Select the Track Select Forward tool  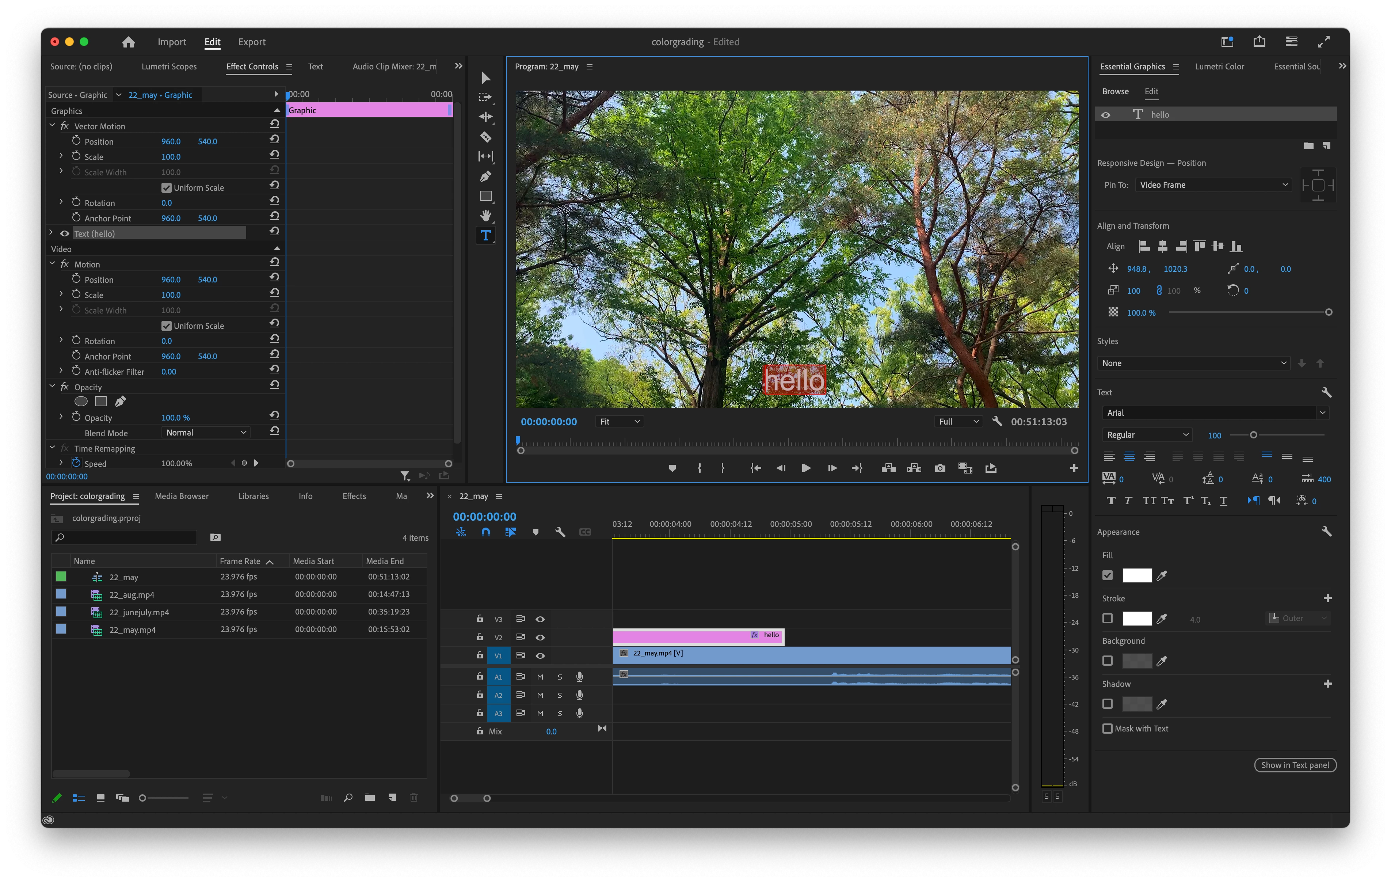click(x=485, y=97)
